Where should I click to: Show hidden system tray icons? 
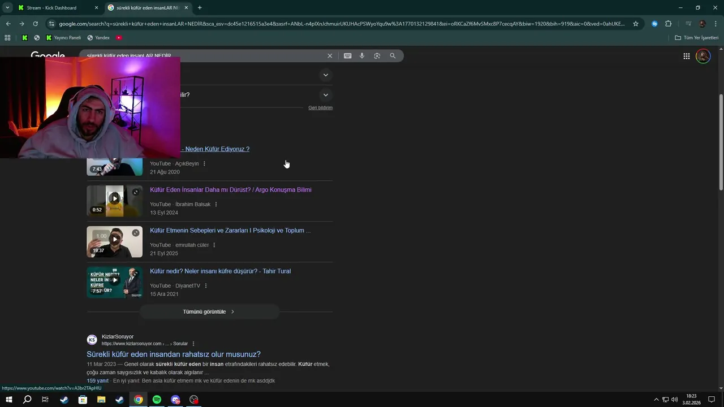pyautogui.click(x=656, y=400)
